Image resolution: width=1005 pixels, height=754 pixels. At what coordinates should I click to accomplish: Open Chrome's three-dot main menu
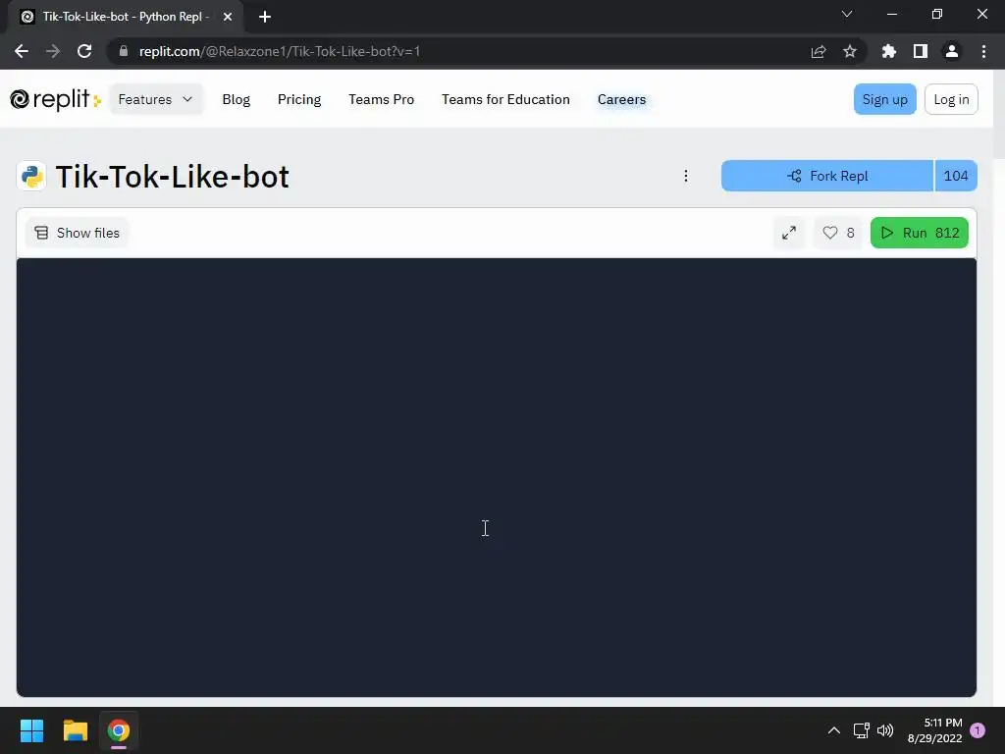click(983, 51)
